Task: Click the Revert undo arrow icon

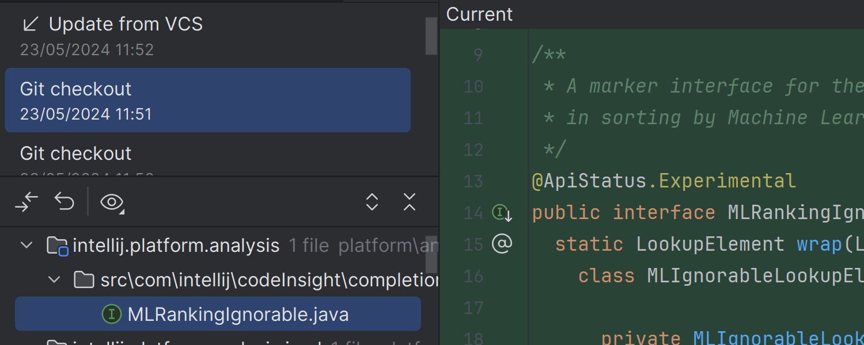Action: click(x=65, y=202)
